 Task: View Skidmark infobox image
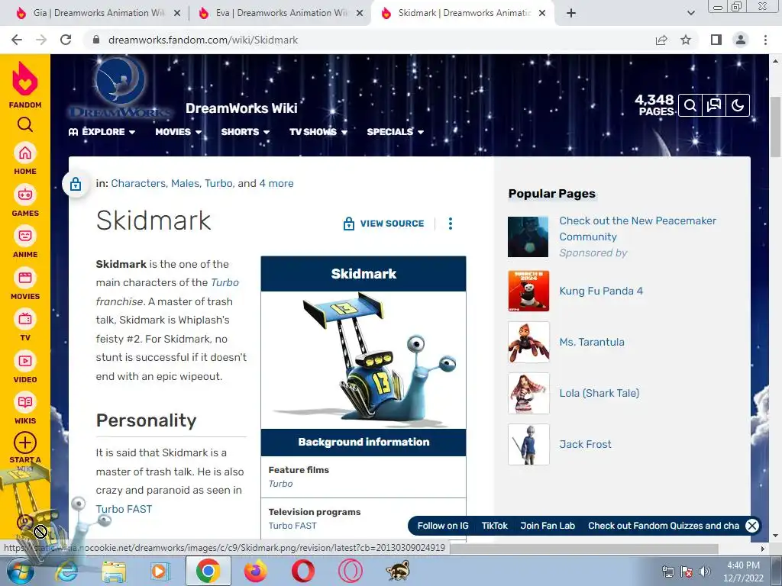point(363,360)
